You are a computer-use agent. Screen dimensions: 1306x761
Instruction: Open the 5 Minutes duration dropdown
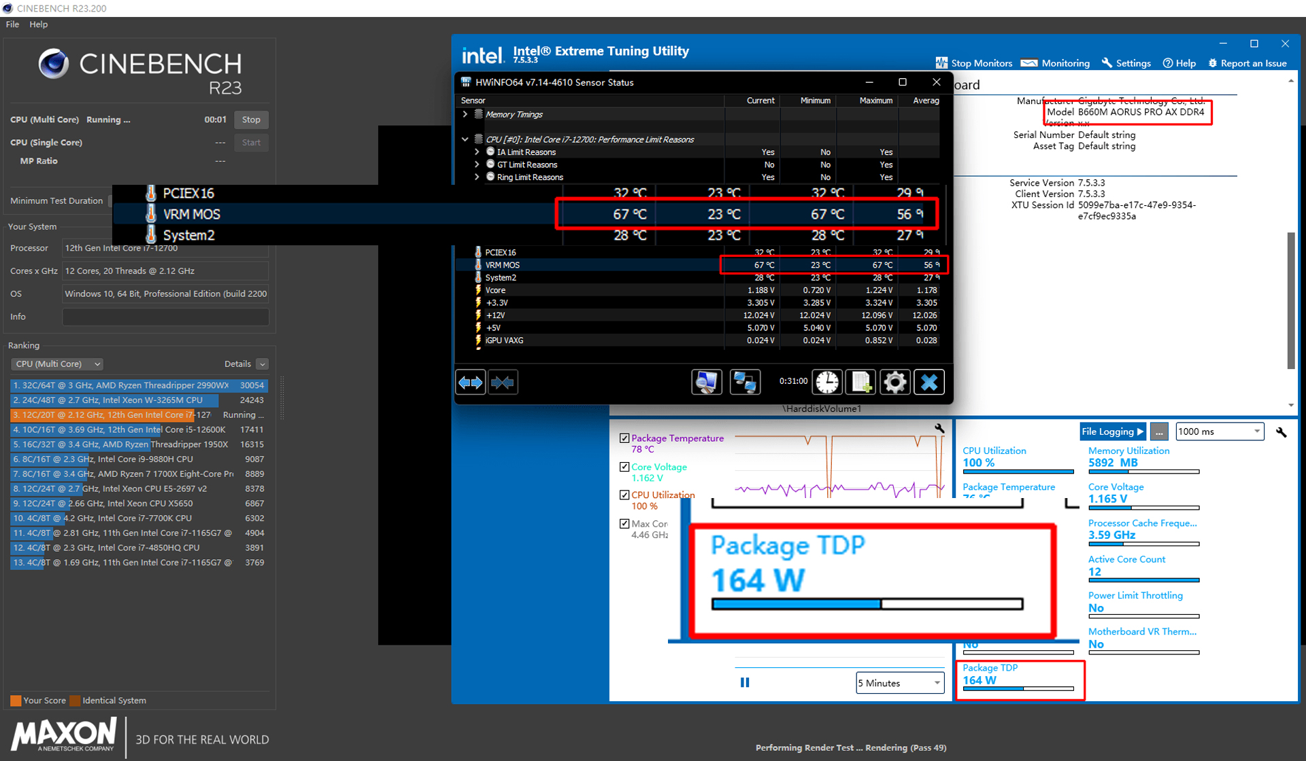(x=900, y=683)
